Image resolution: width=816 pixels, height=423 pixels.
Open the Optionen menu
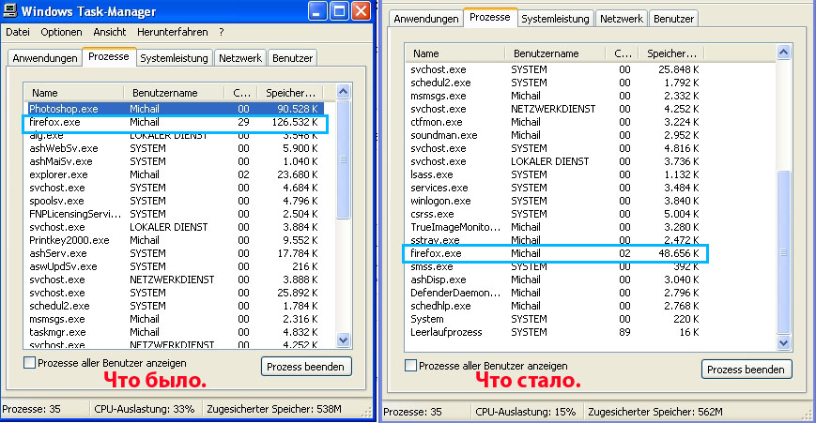click(61, 32)
